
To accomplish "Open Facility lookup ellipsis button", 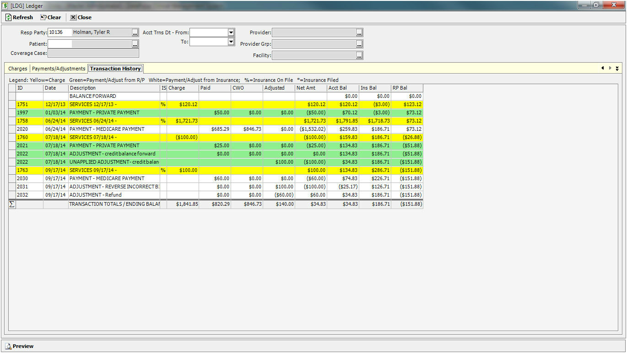I will [359, 56].
